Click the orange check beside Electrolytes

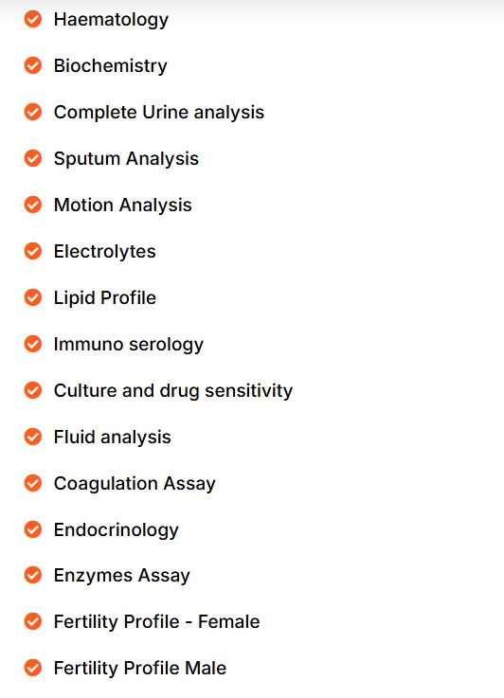pyautogui.click(x=33, y=251)
